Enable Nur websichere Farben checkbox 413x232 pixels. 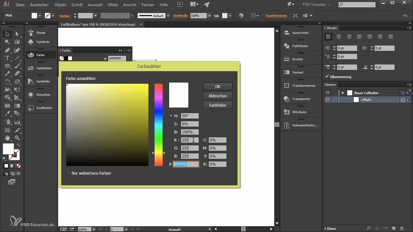(68, 173)
